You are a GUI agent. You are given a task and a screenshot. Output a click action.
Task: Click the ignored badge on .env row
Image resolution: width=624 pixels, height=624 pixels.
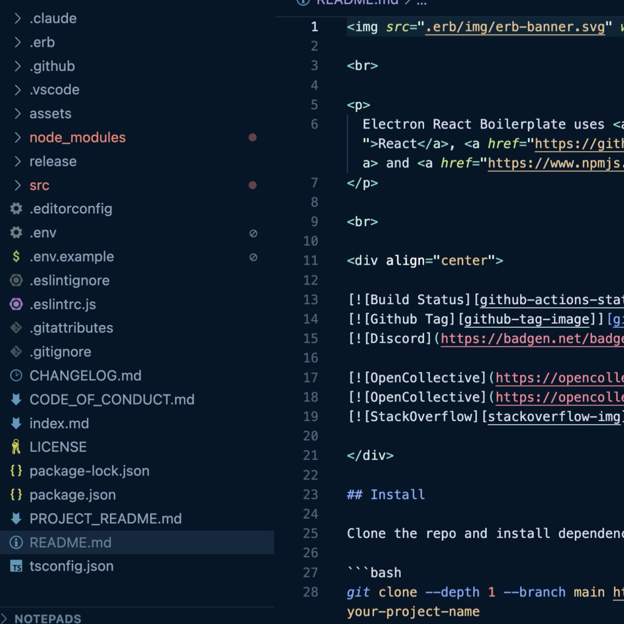point(253,233)
